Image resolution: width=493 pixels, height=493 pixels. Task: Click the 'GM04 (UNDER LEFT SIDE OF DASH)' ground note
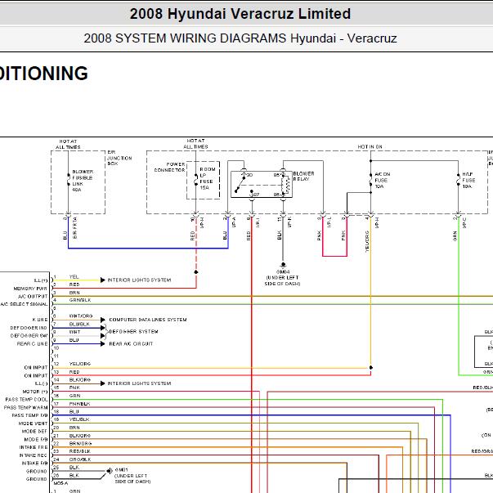coord(282,278)
